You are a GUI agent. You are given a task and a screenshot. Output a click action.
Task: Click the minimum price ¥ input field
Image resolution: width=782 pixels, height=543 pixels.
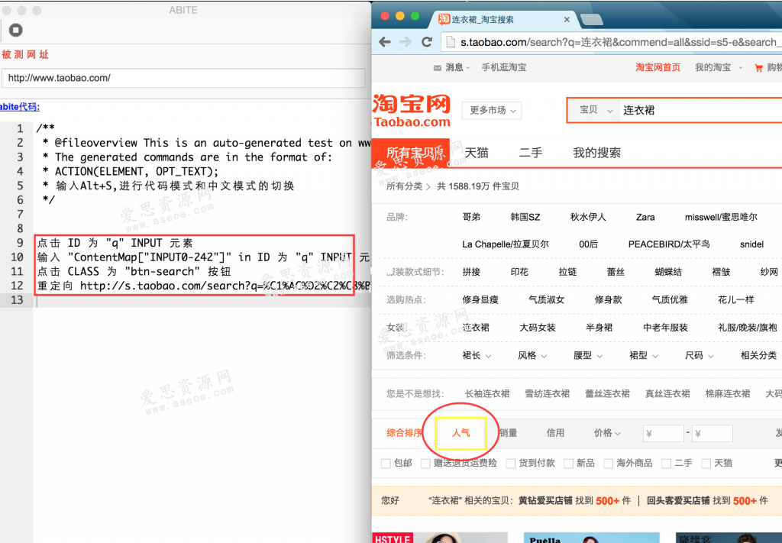663,432
